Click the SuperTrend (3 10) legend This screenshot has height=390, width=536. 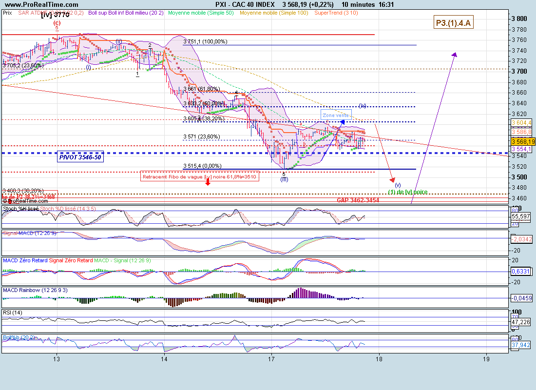coord(336,13)
